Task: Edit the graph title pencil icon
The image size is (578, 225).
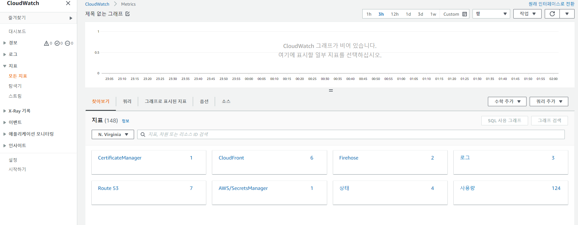Action: tap(127, 14)
